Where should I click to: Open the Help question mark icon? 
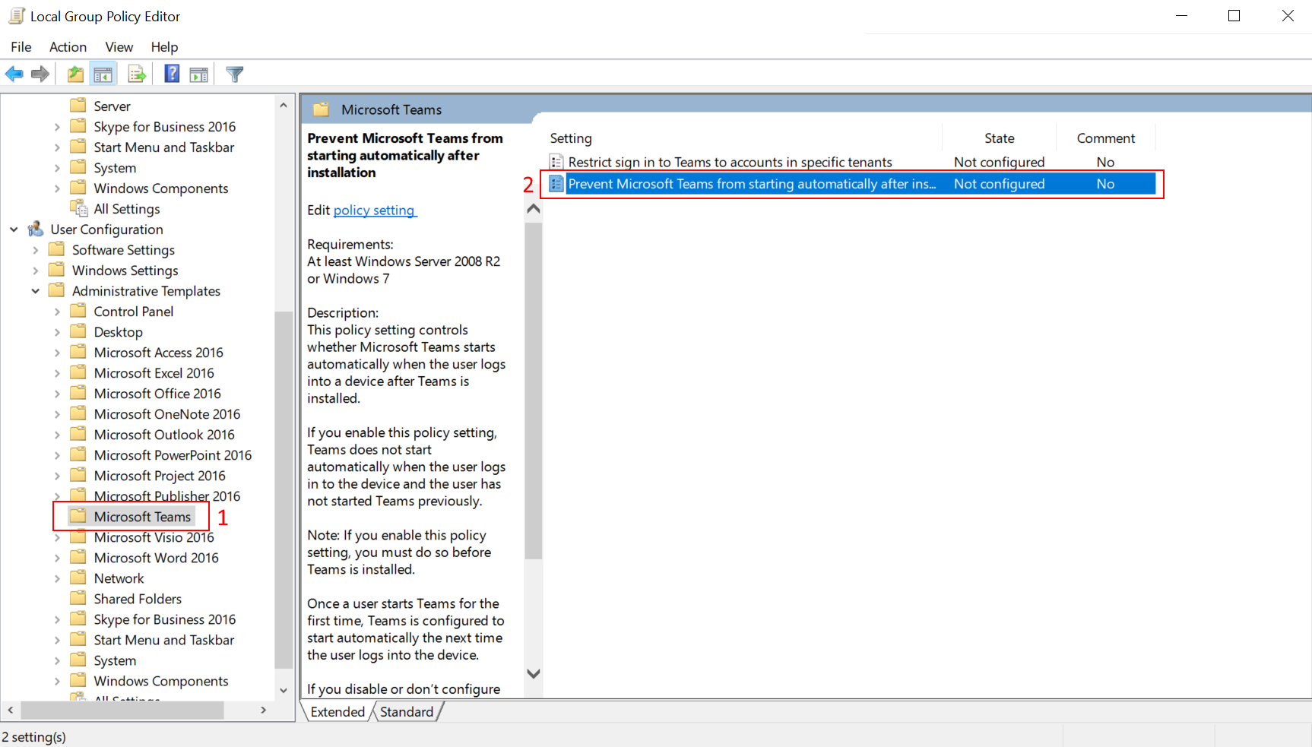[x=173, y=74]
